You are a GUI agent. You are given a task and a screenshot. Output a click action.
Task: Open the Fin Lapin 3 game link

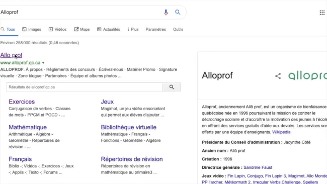click(x=276, y=176)
